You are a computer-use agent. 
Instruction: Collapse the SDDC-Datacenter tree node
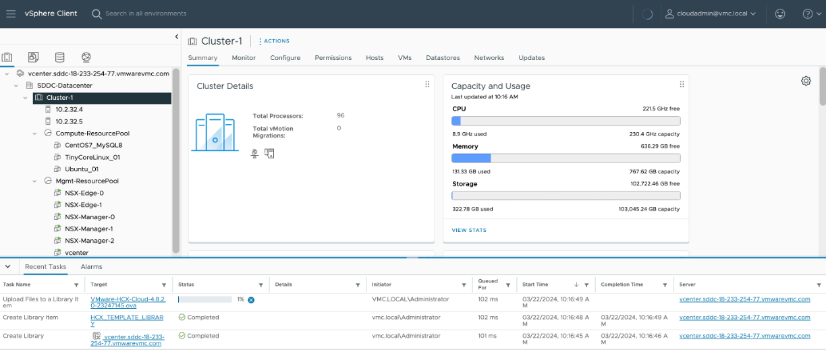pos(16,86)
